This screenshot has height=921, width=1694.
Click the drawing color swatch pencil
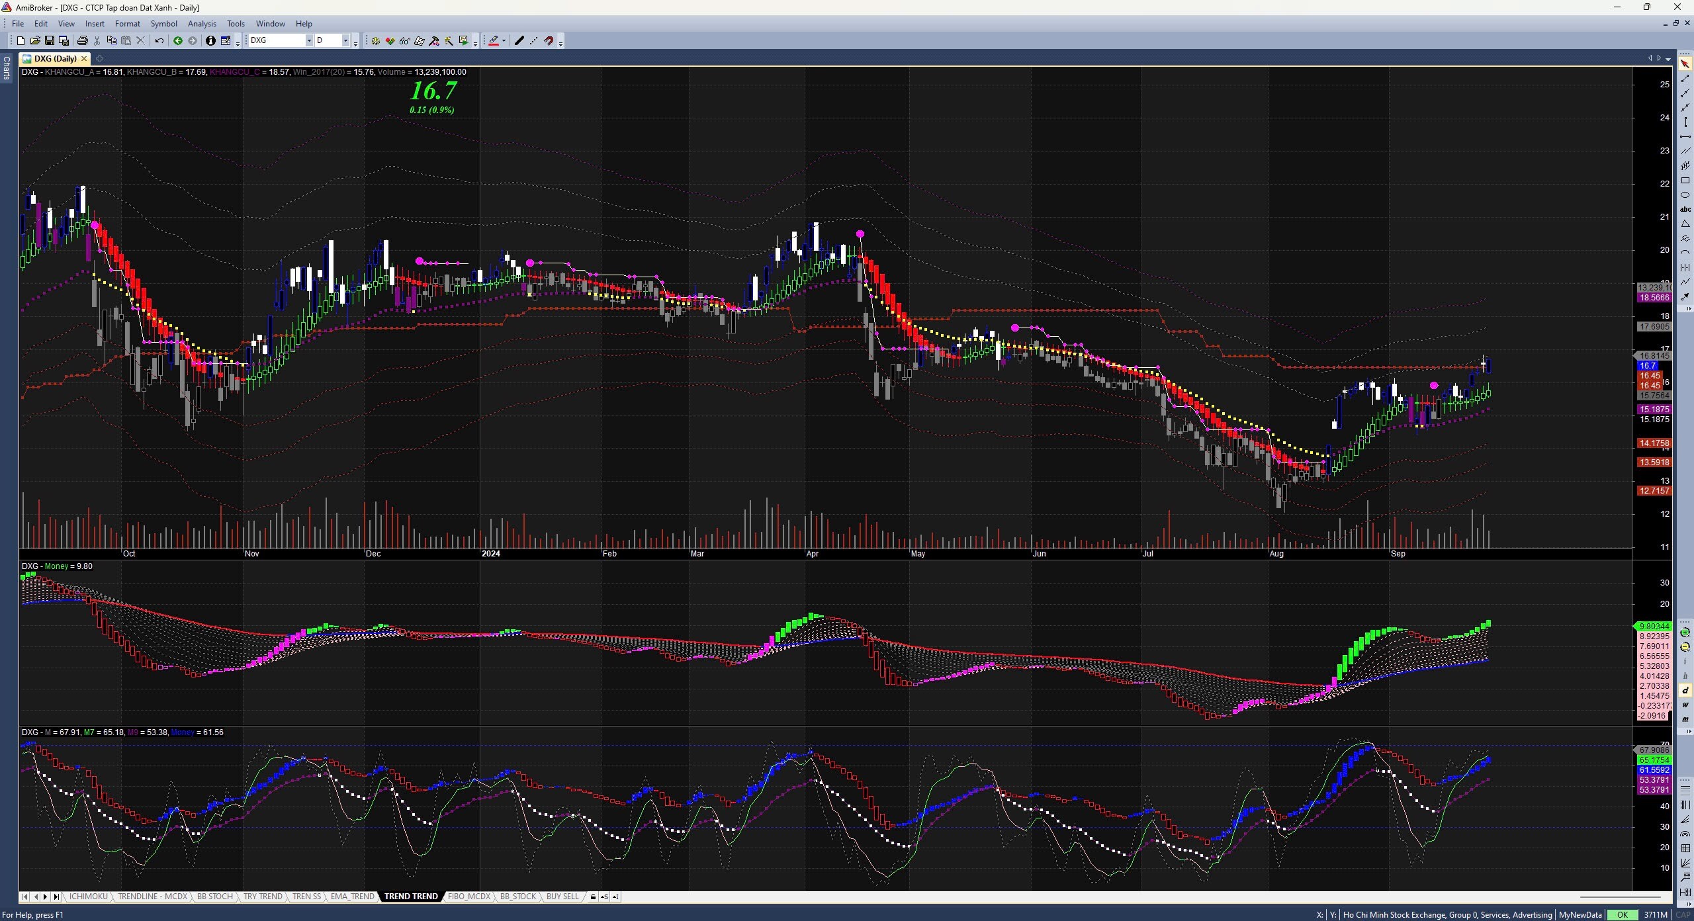[x=494, y=40]
